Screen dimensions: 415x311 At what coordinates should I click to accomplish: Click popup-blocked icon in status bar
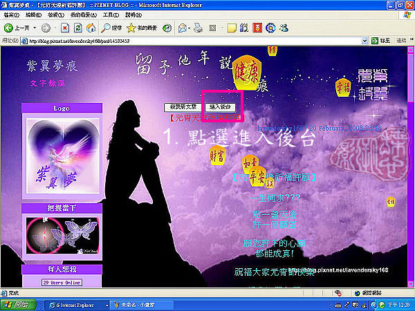coord(338,293)
